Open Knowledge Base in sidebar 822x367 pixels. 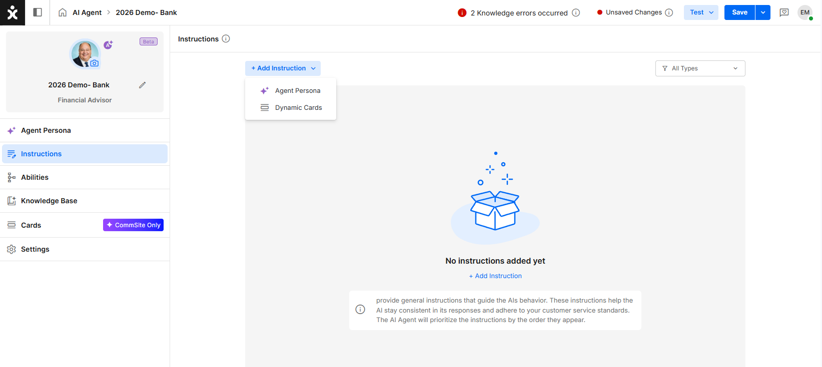point(85,201)
